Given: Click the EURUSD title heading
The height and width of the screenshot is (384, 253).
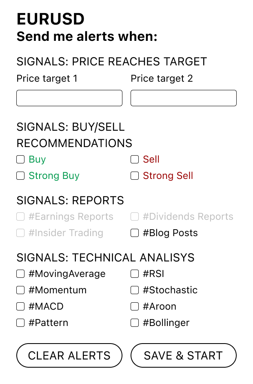Looking at the screenshot, I should (50, 19).
